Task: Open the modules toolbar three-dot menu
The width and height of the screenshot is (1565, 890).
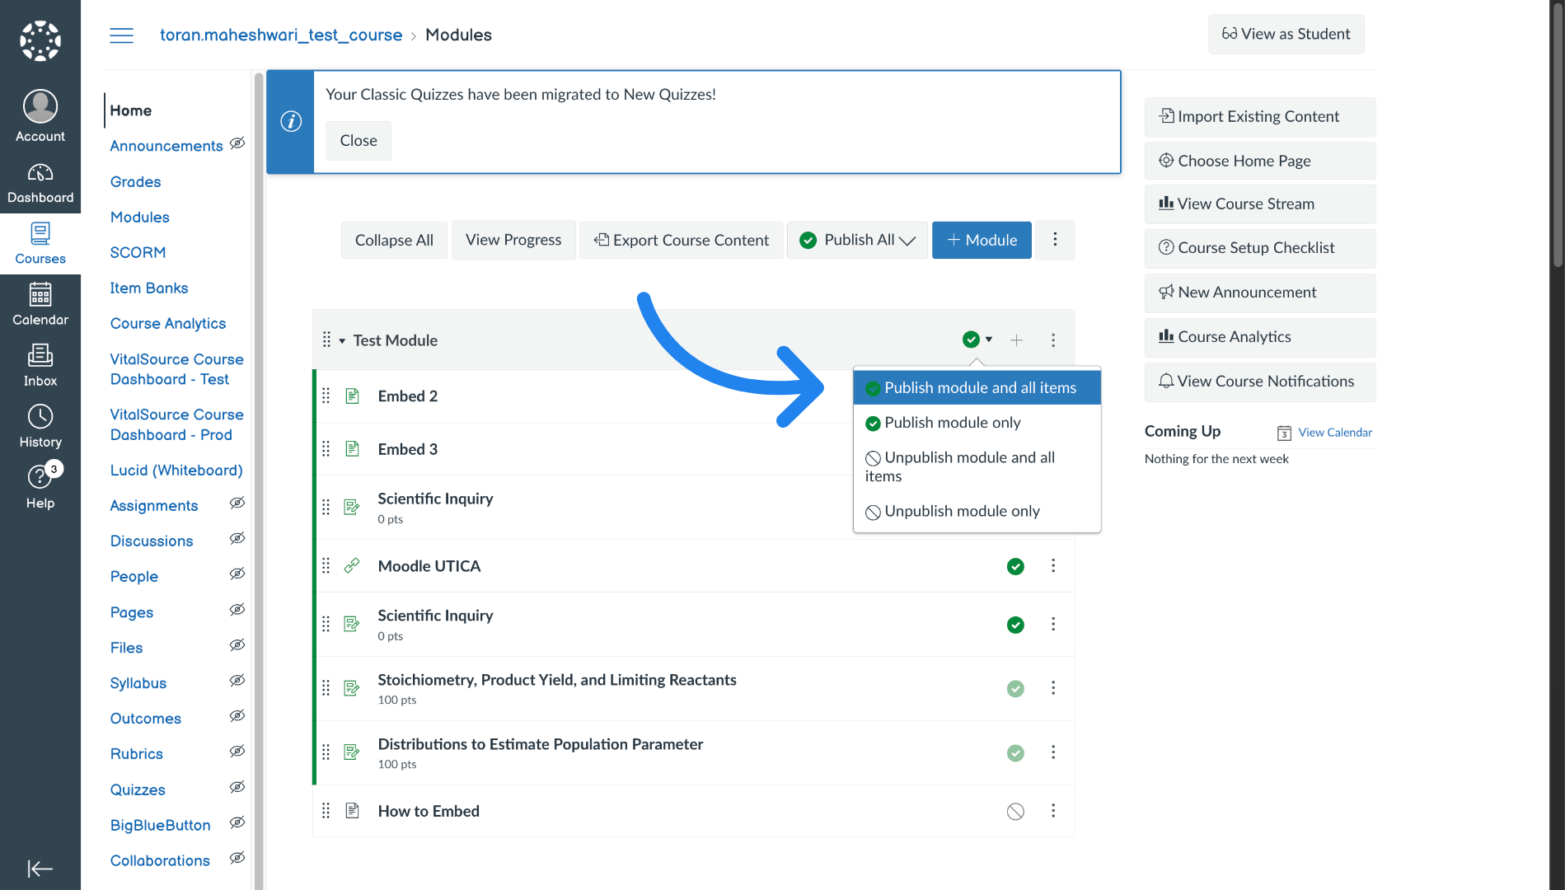Action: pyautogui.click(x=1055, y=240)
